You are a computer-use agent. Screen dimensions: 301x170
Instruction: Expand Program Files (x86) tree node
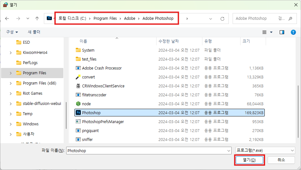(11, 83)
